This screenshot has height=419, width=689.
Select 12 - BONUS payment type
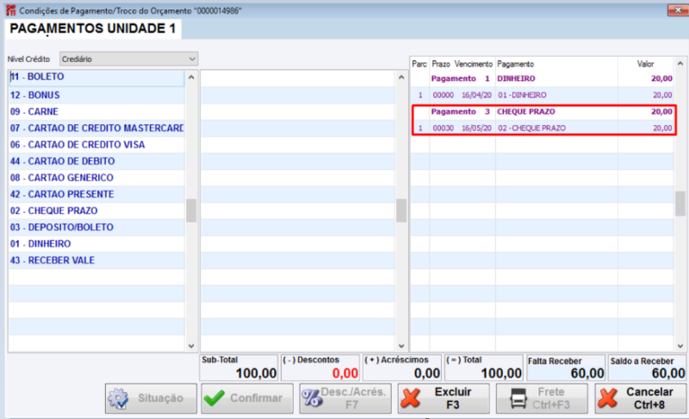click(x=96, y=95)
